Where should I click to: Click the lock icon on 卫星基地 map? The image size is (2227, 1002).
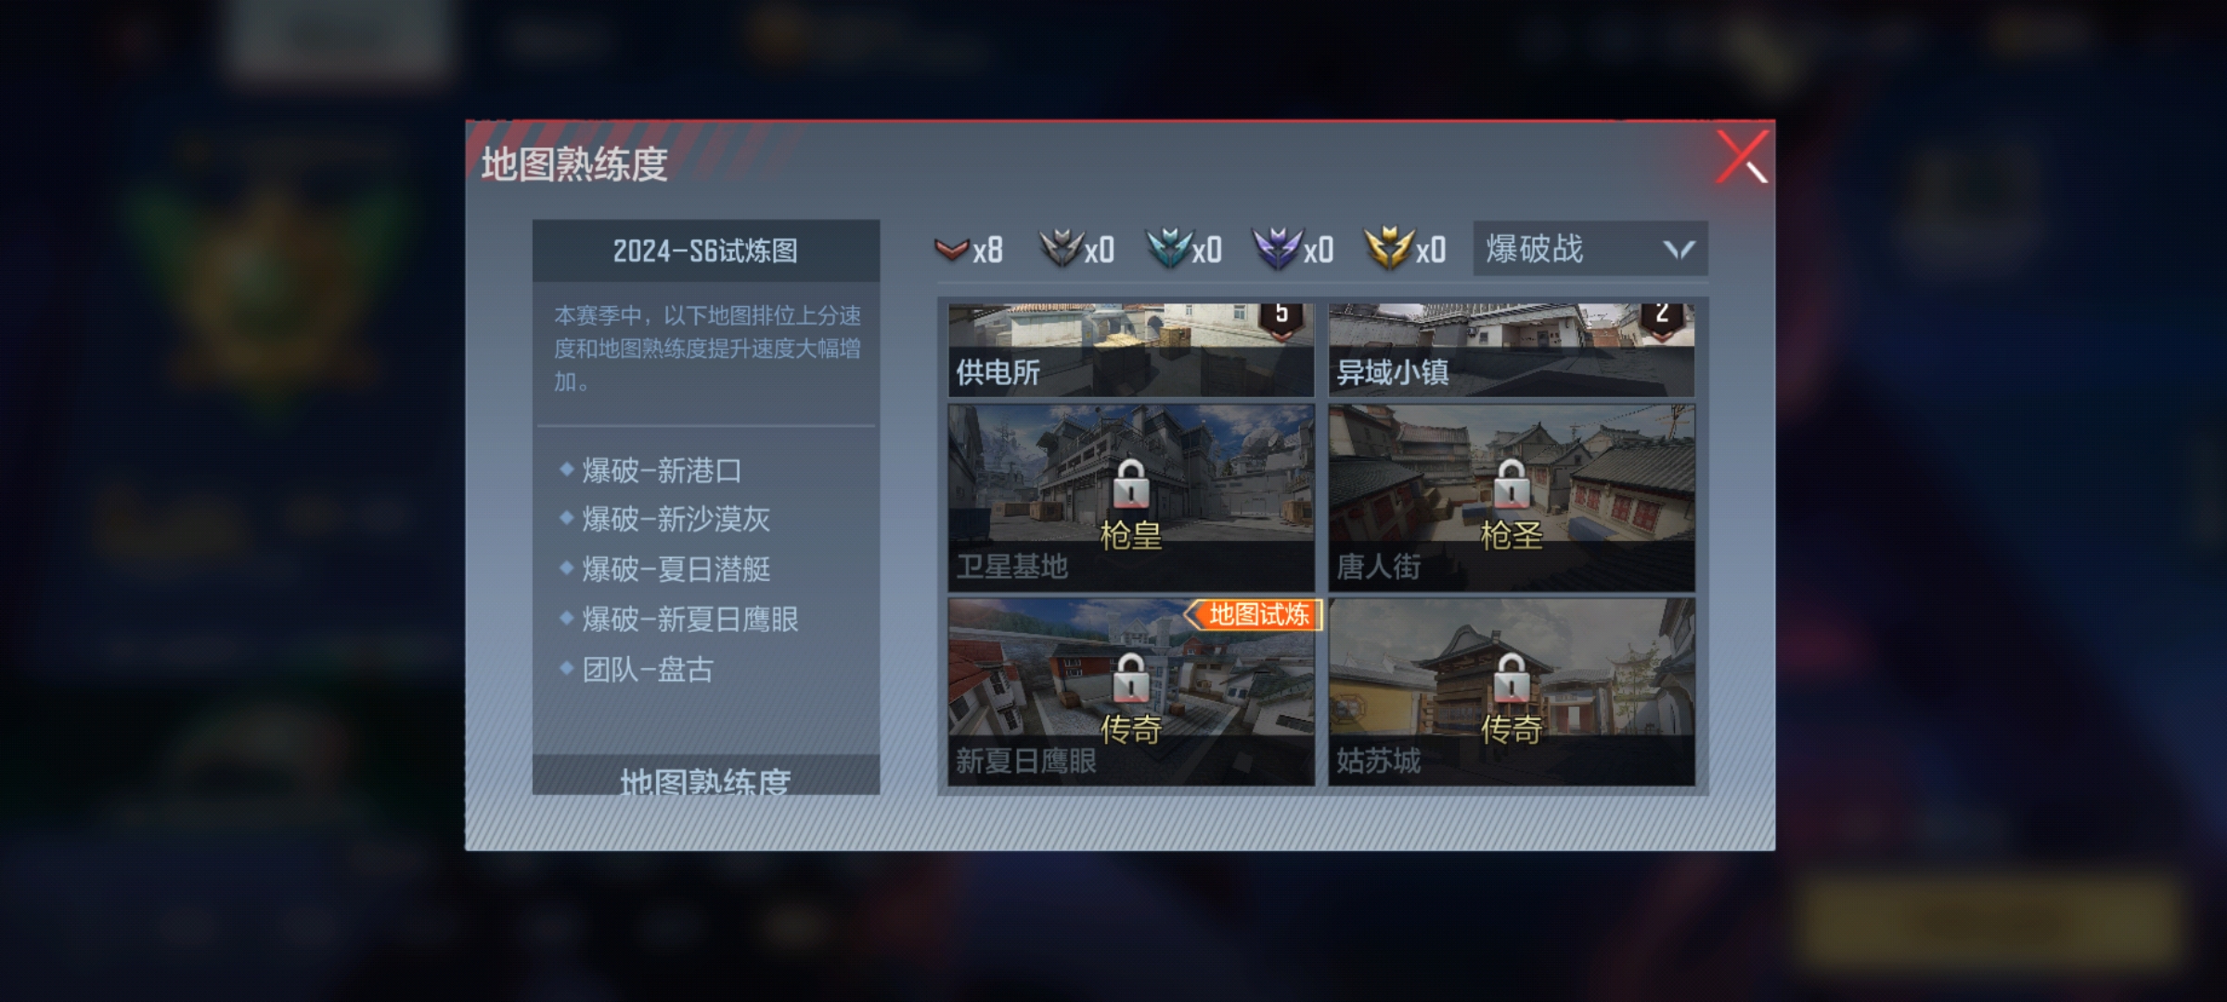(x=1130, y=482)
